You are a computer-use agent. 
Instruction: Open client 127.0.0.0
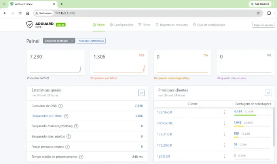[x=163, y=156]
